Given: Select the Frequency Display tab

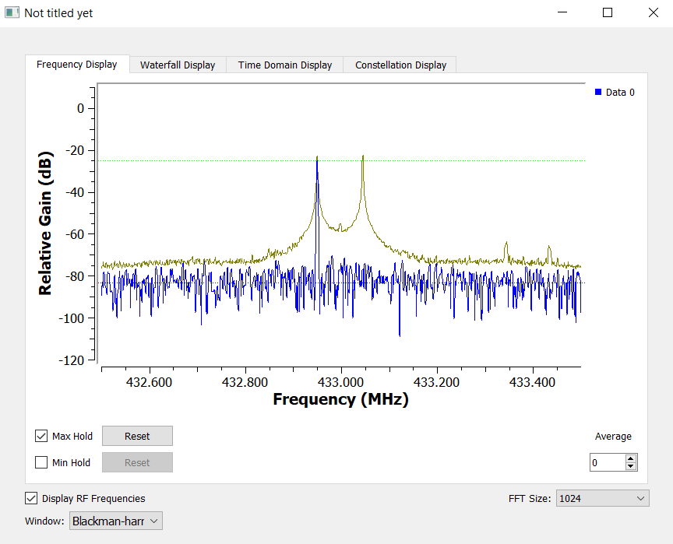Looking at the screenshot, I should [x=76, y=65].
